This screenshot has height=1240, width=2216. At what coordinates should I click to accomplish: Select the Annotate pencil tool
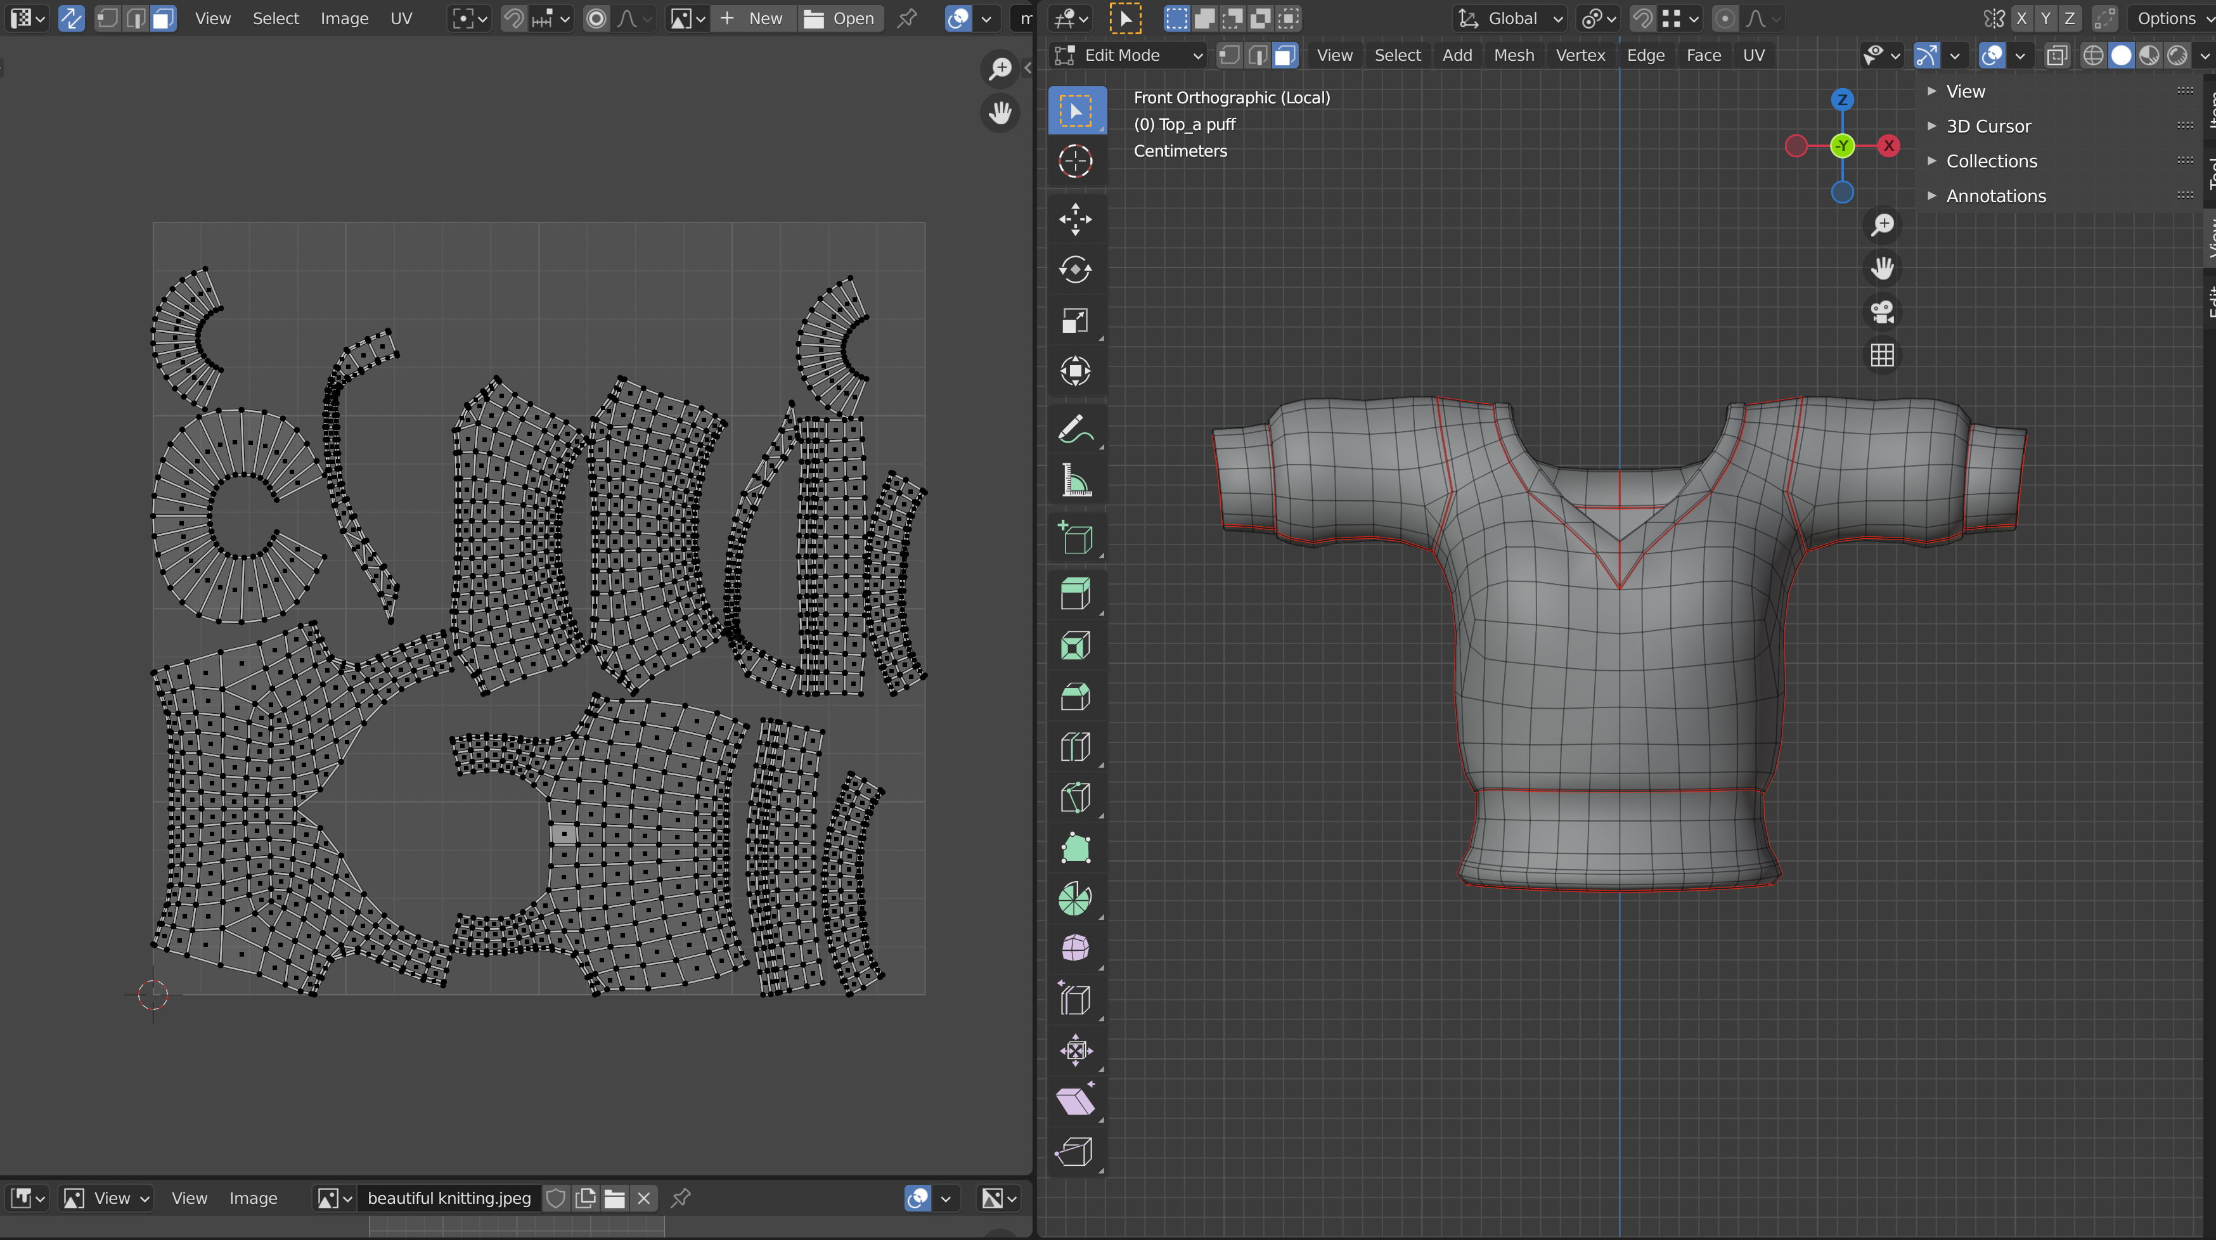pos(1075,429)
